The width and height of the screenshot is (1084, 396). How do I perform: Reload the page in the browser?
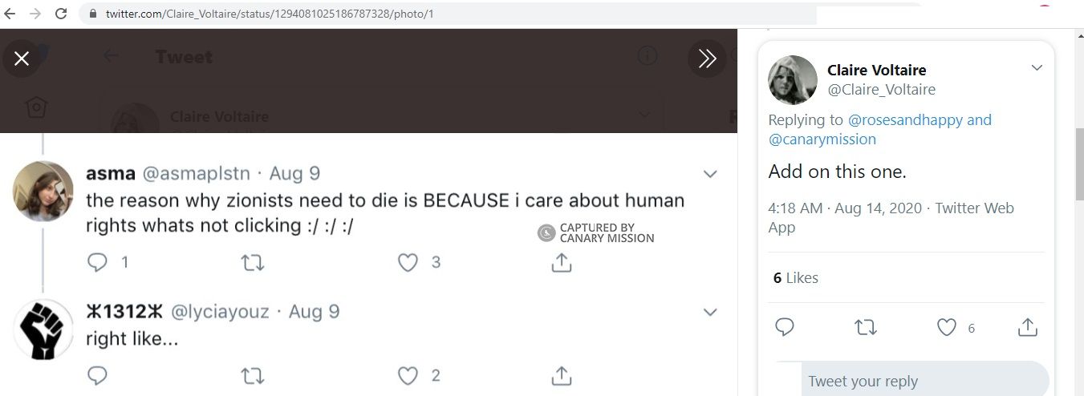point(61,14)
